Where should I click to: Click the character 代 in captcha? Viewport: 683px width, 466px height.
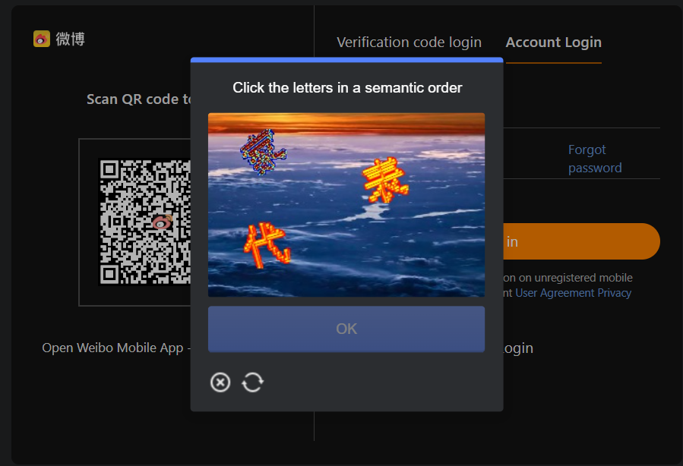[x=267, y=245]
